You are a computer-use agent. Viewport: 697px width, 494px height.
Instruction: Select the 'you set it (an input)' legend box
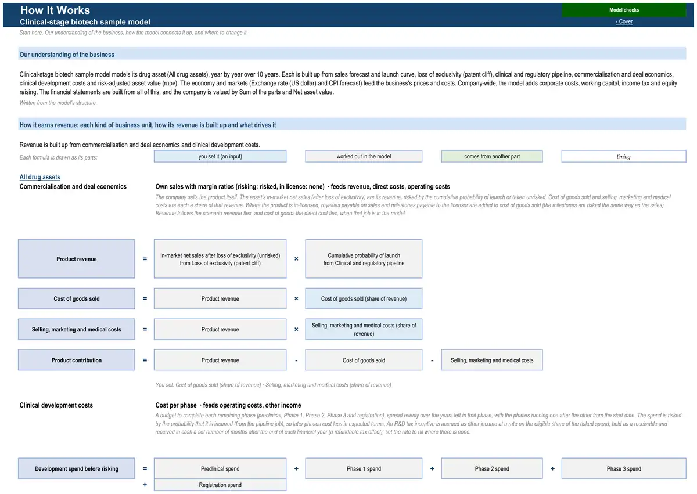(220, 156)
